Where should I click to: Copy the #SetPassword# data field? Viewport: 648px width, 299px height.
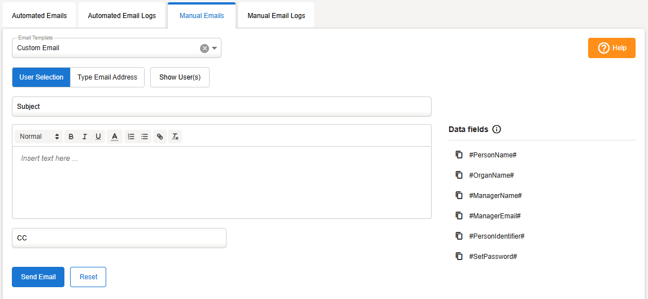click(x=459, y=256)
